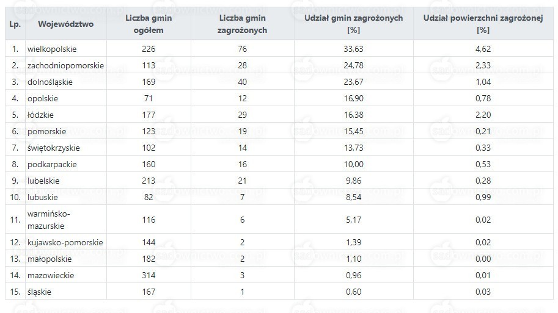Click the zachodniopomorskie cell
The height and width of the screenshot is (313, 558).
point(65,65)
